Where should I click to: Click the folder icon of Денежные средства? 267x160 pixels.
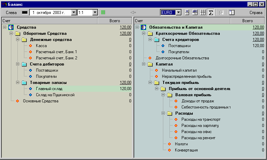point(24,40)
